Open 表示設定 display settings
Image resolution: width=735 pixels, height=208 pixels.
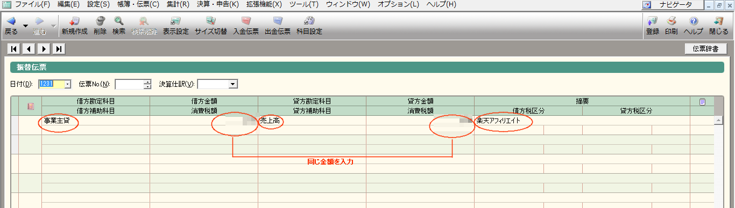(x=176, y=26)
